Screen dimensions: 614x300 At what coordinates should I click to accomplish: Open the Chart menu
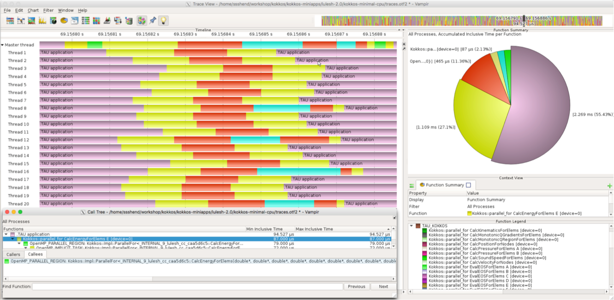33,10
